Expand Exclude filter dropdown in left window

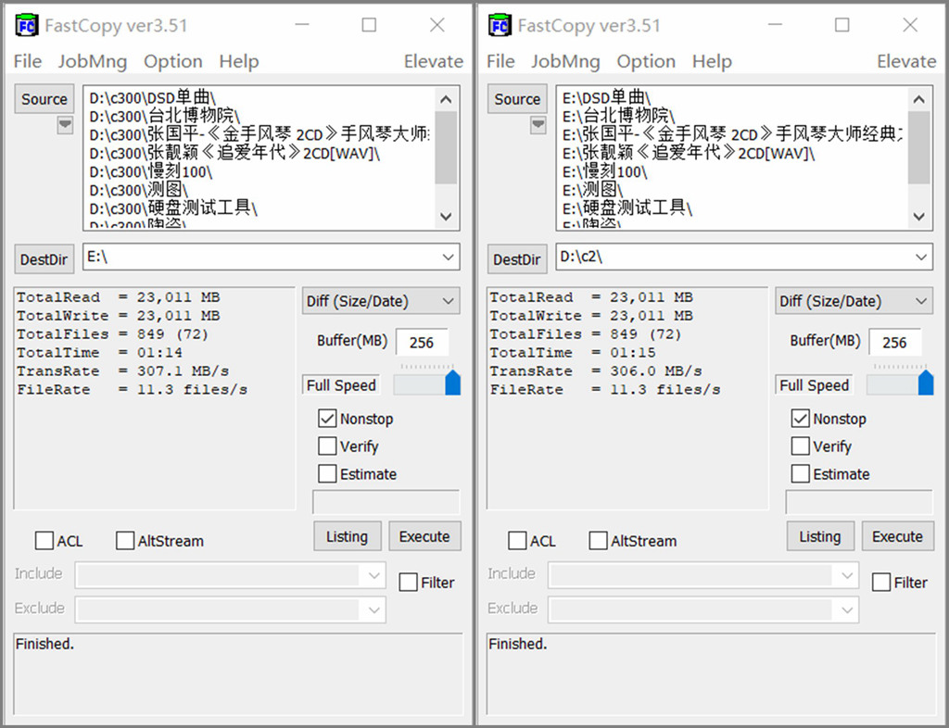point(373,610)
